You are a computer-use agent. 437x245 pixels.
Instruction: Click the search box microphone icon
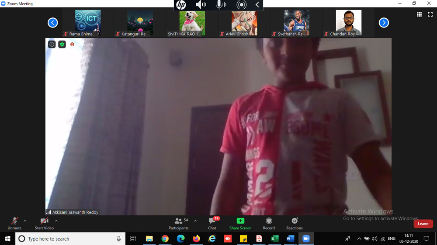tap(119, 238)
